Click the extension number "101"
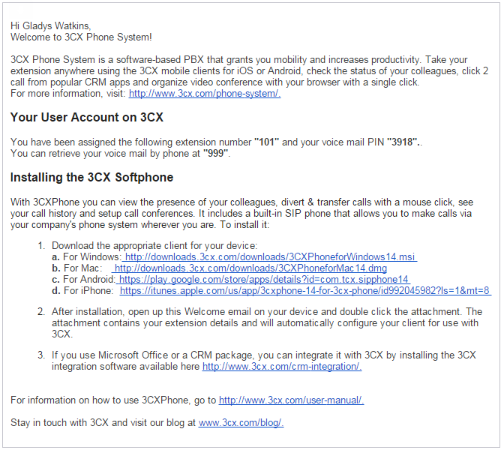504x450 pixels. 266,142
